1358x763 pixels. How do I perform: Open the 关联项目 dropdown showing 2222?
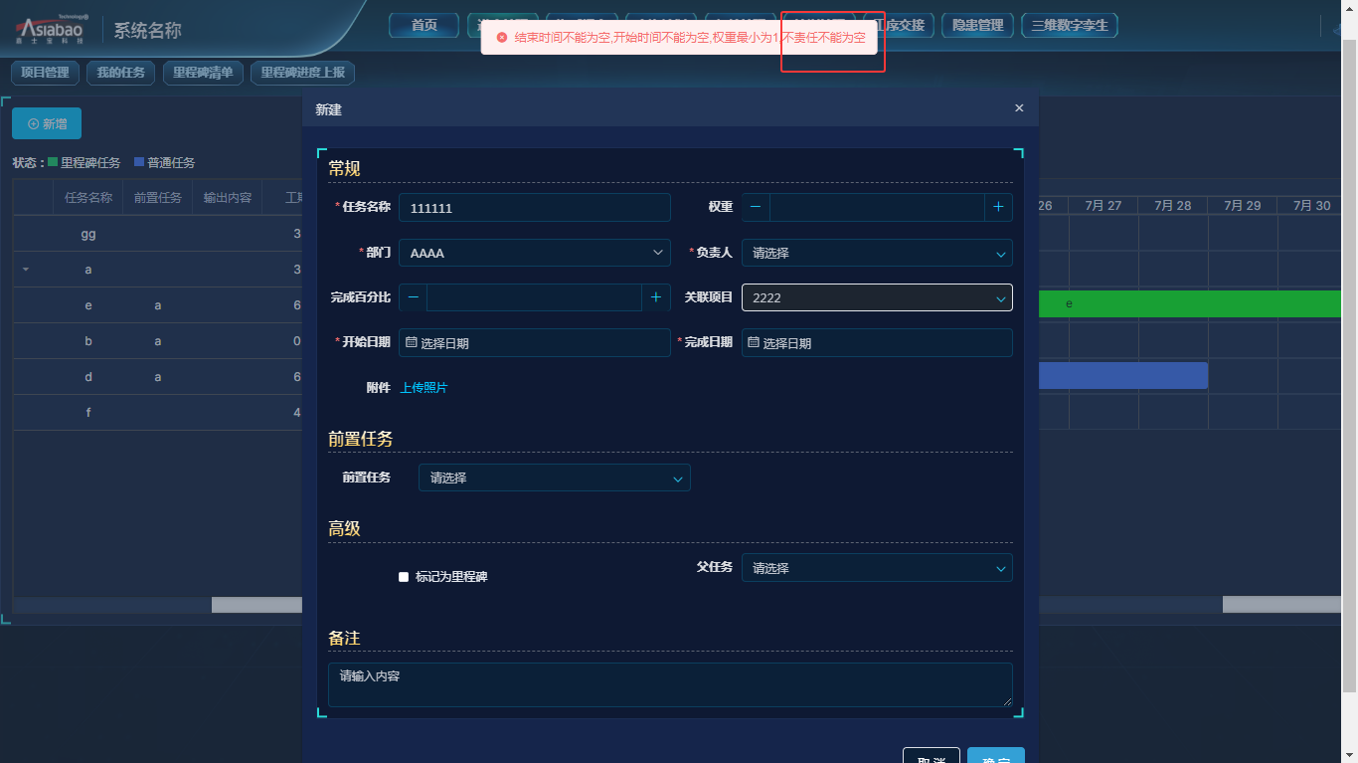[877, 297]
